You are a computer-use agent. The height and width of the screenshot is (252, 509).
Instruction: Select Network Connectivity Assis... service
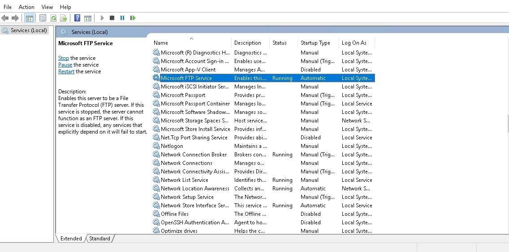pos(263,171)
